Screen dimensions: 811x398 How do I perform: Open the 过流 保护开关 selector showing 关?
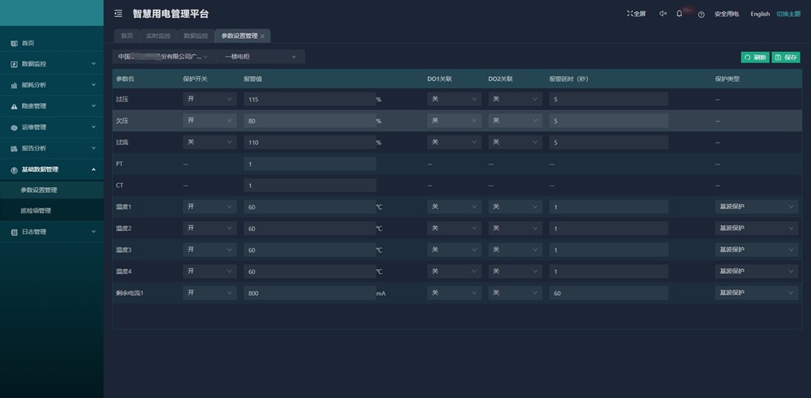[209, 142]
